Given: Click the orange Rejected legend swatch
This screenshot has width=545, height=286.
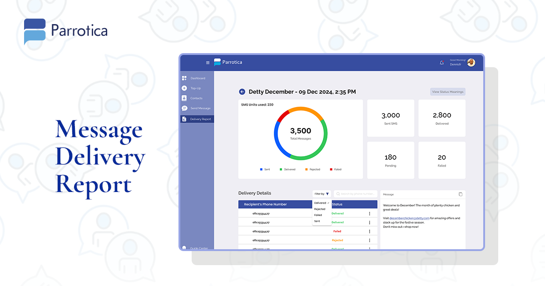Looking at the screenshot, I should pyautogui.click(x=307, y=169).
